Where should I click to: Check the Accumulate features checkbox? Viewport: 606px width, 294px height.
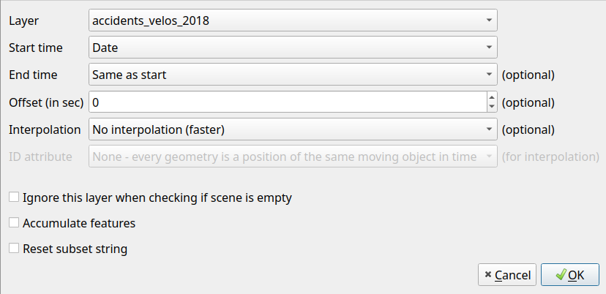point(14,222)
